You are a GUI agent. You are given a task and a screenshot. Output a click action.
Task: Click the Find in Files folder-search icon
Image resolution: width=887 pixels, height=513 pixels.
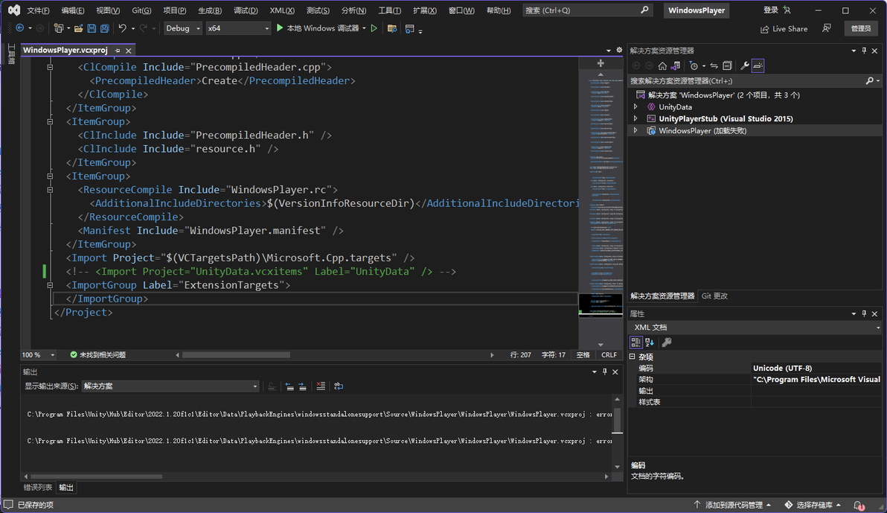pyautogui.click(x=392, y=28)
